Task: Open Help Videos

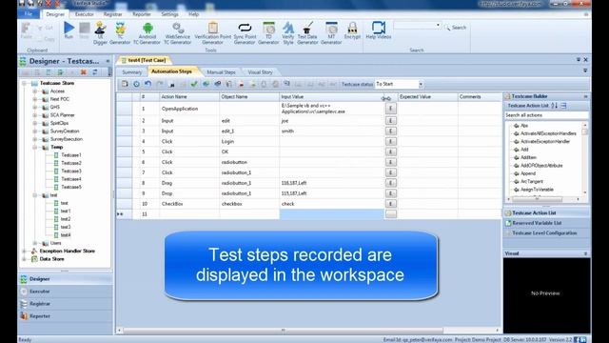Action: tap(379, 30)
